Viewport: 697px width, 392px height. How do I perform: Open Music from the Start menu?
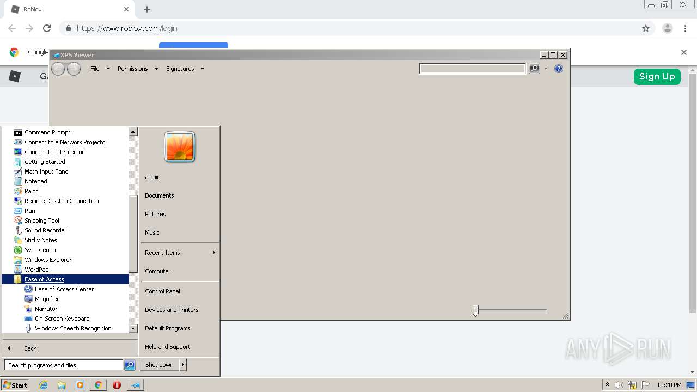point(152,232)
